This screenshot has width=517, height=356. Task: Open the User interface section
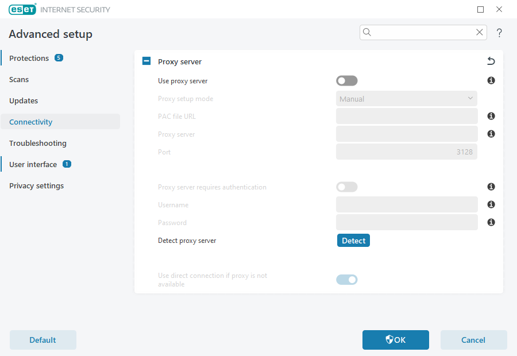[x=33, y=164]
